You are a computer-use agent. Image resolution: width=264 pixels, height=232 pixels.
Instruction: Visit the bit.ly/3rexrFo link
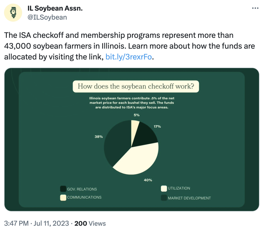pyautogui.click(x=129, y=57)
